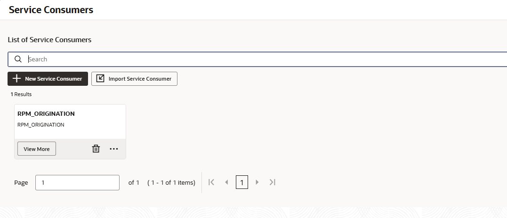Jump to the first page of results

click(x=211, y=182)
